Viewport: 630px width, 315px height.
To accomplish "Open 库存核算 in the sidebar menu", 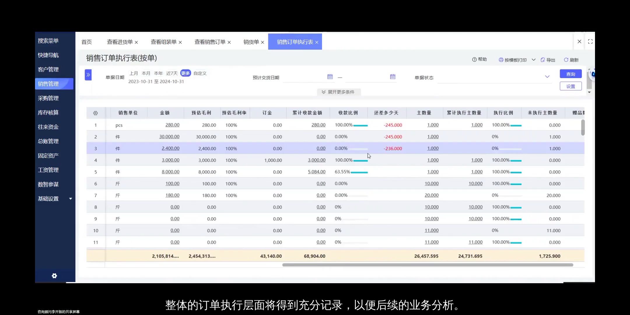I will click(x=48, y=112).
